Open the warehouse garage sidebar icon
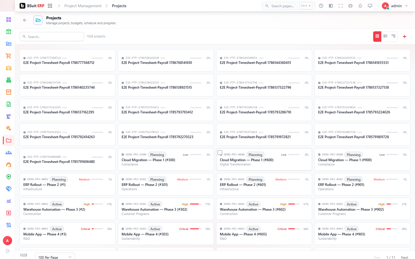 tap(9, 68)
